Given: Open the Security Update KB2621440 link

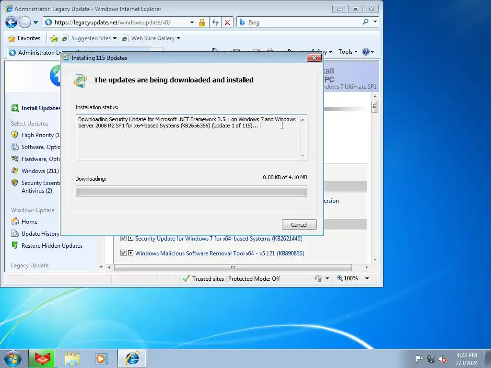Looking at the screenshot, I should 219,239.
